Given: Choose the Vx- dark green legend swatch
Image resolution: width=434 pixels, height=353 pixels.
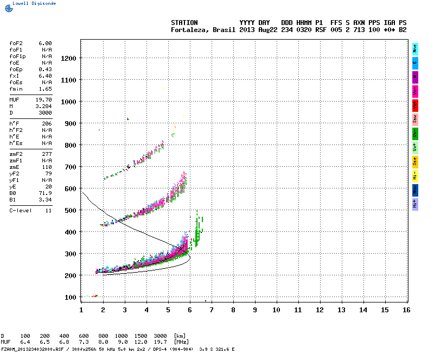Looking at the screenshot, I should [x=415, y=134].
